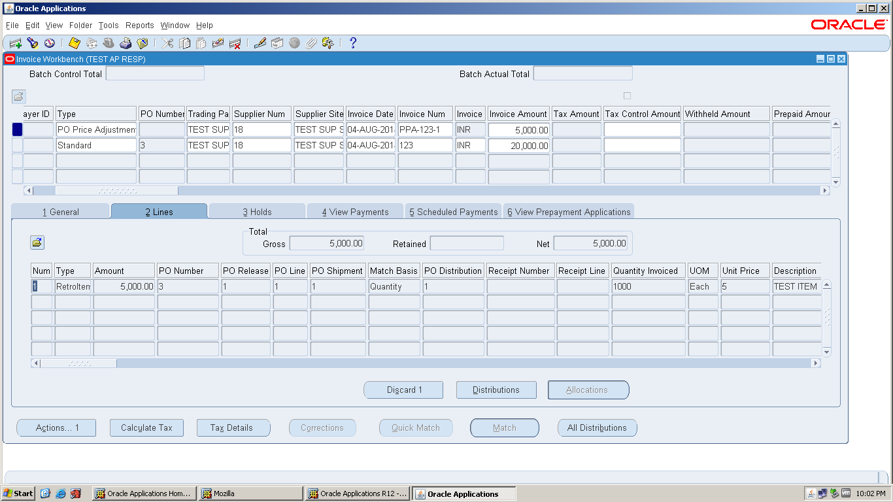This screenshot has width=893, height=502.
Task: Open Folder Tools with the wrench icon
Action: click(328, 43)
